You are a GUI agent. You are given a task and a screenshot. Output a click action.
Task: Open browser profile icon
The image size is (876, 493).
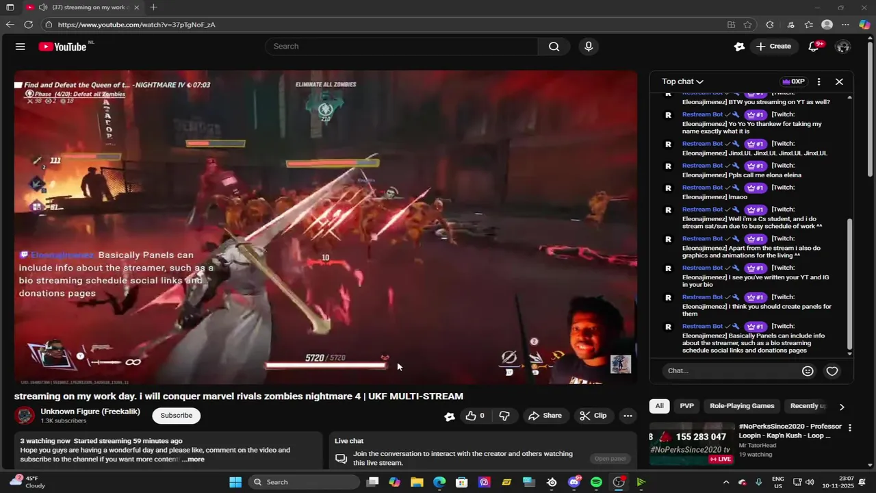tap(827, 25)
